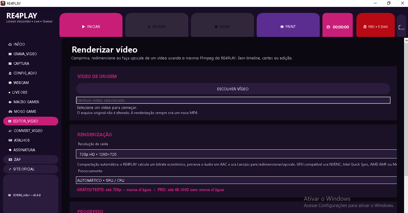Click the ZAP sidebar button

31,160
